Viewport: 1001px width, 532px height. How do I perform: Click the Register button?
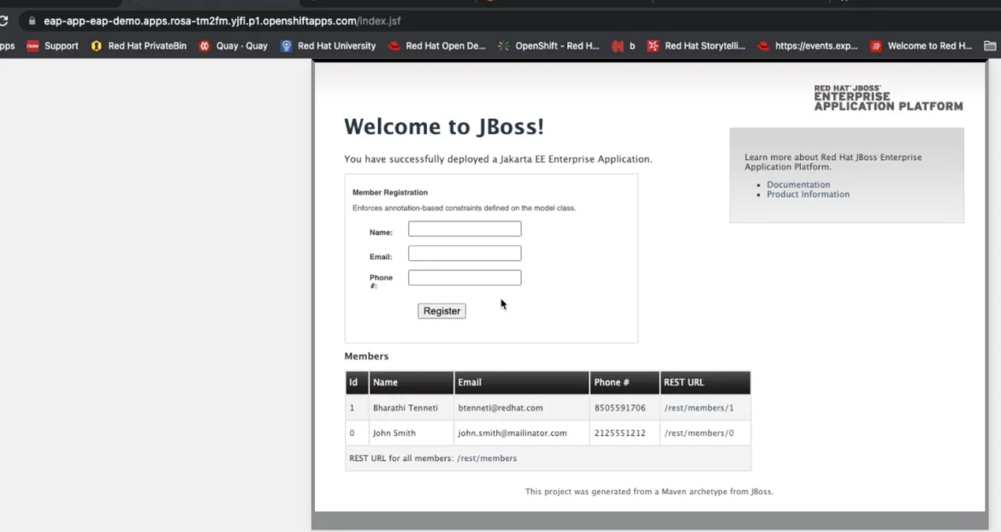[x=441, y=310]
